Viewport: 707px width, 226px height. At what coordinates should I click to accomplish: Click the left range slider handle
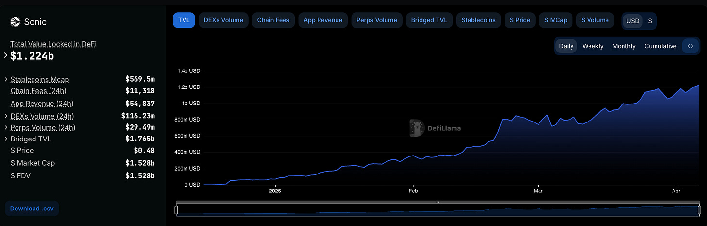(176, 210)
